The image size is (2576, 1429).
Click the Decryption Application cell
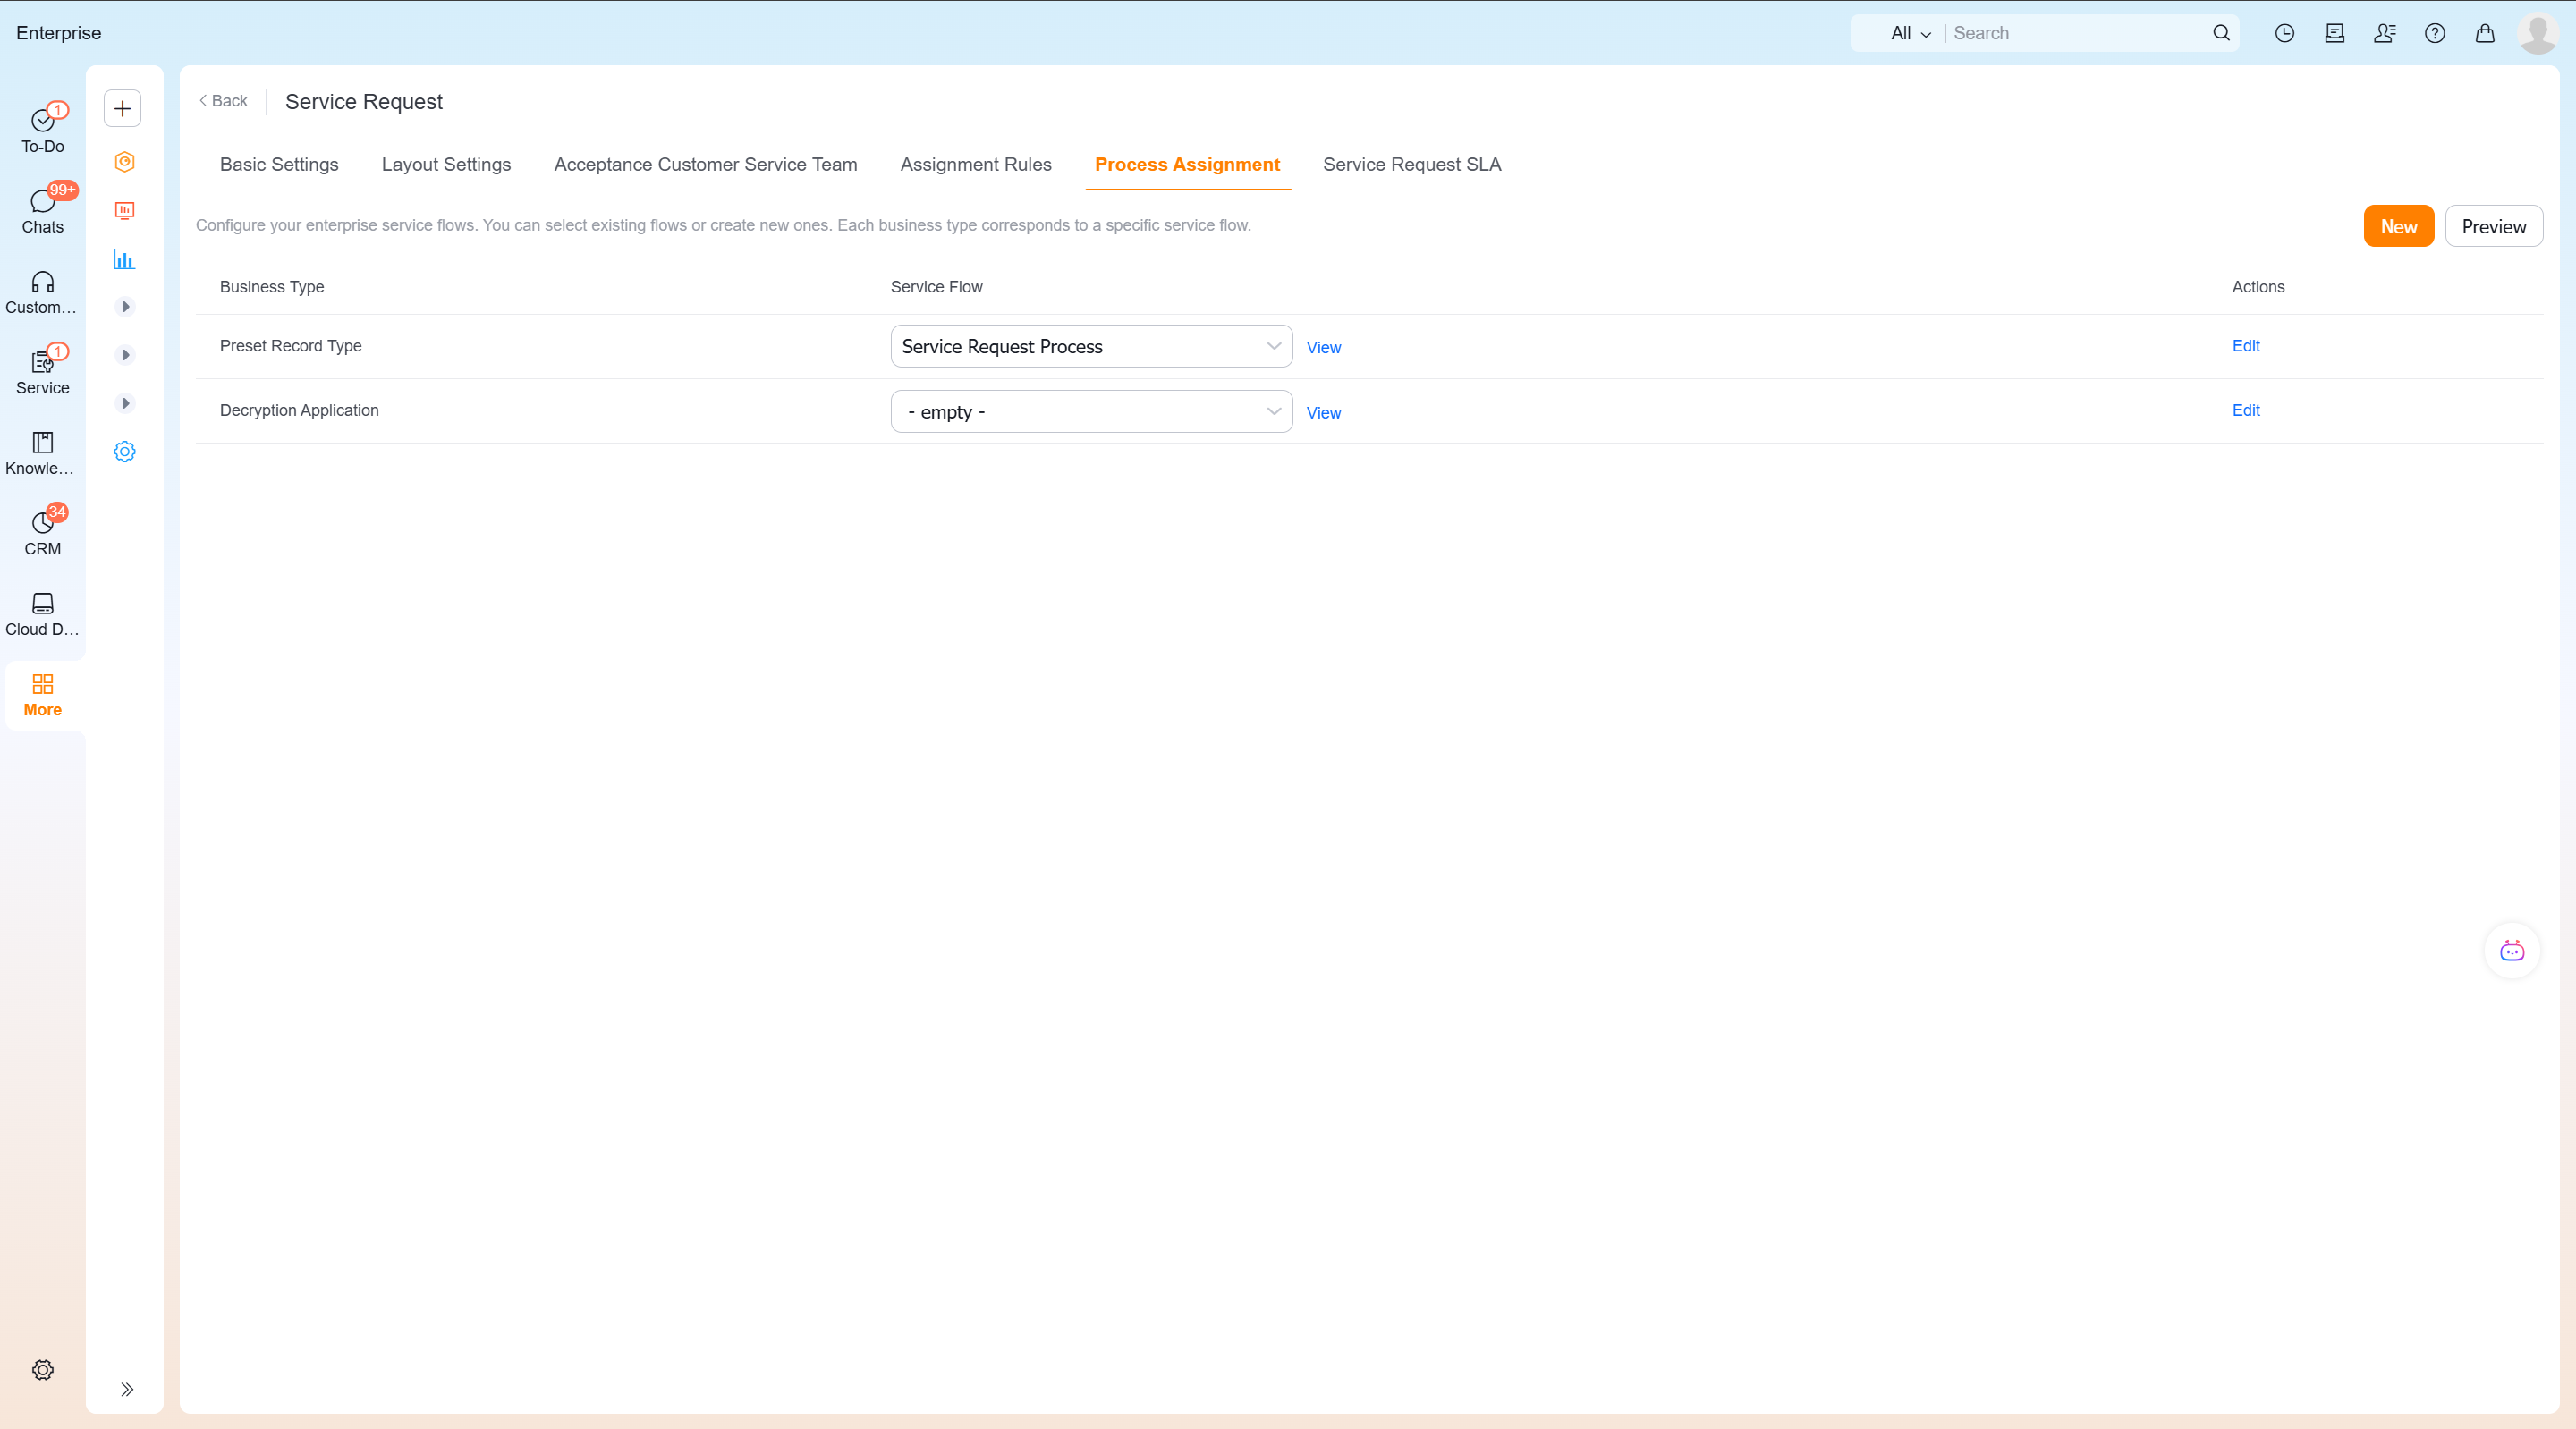pos(299,410)
